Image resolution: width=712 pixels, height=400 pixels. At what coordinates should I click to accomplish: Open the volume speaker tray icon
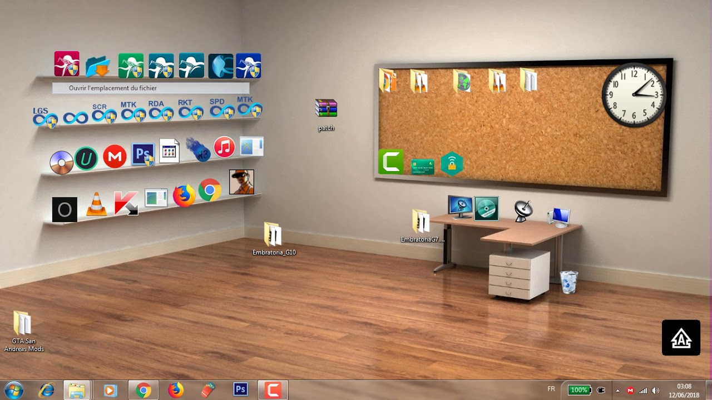[x=656, y=391]
